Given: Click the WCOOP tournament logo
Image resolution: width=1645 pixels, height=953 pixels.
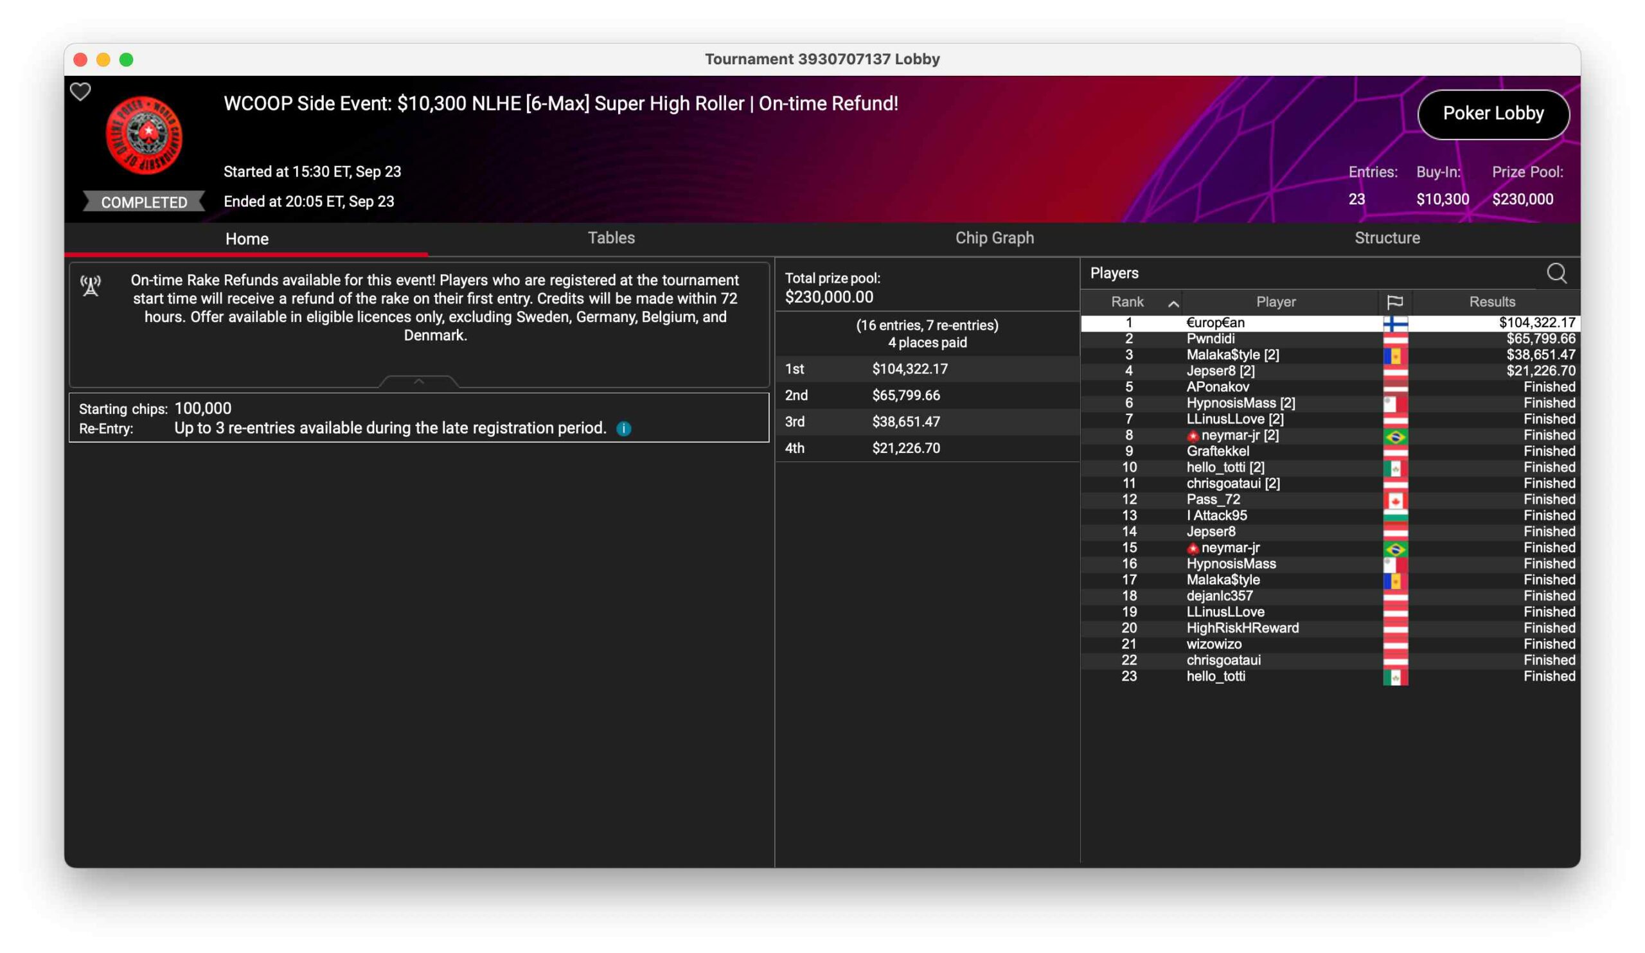Looking at the screenshot, I should 145,135.
